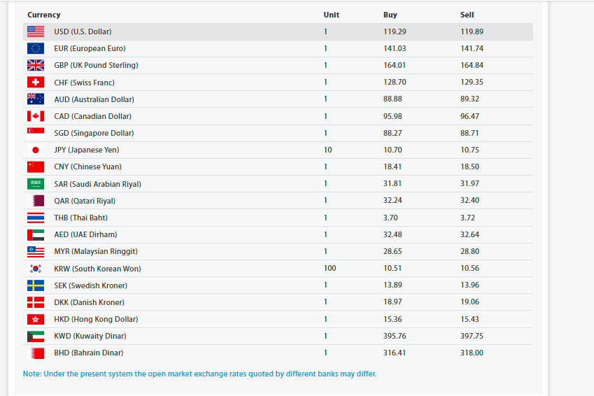Click the UK flag next to GBP
Screen dimensions: 594x396
point(36,65)
